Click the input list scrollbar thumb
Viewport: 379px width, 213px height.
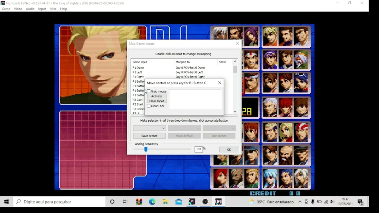click(x=235, y=70)
